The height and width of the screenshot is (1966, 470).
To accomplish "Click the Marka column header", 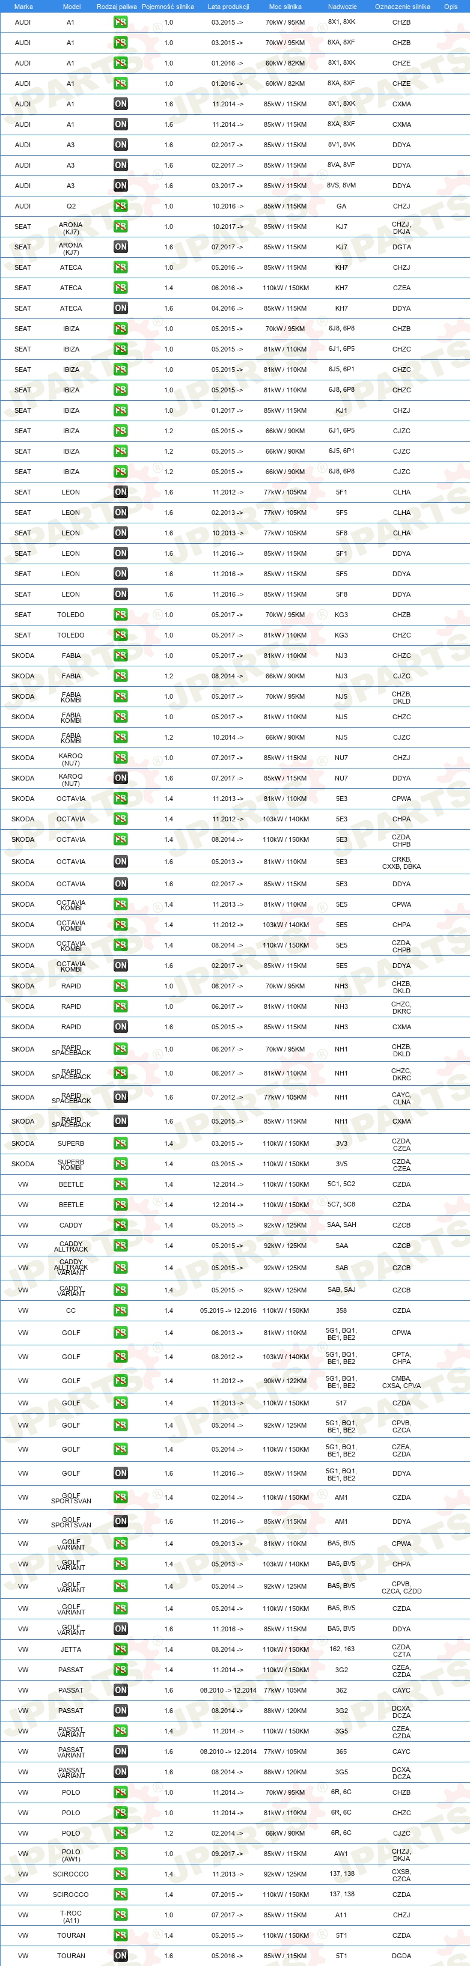I will point(23,6).
